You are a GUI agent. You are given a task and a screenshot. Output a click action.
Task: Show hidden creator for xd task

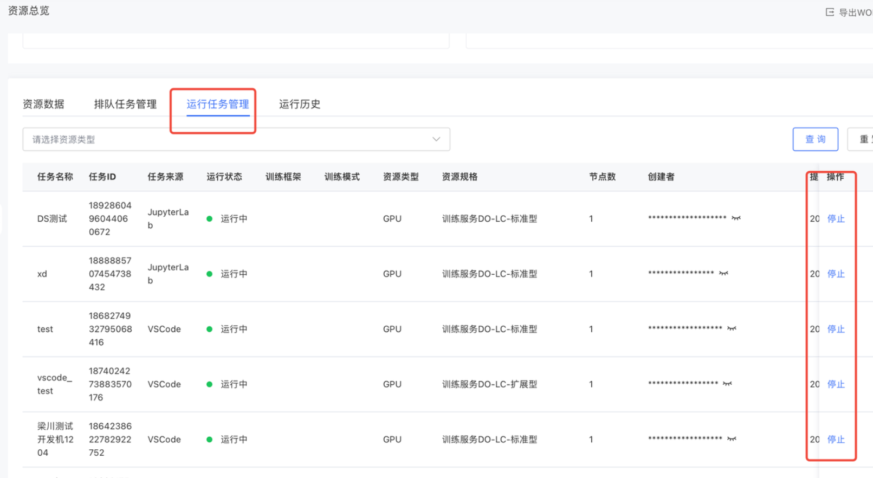coord(723,274)
